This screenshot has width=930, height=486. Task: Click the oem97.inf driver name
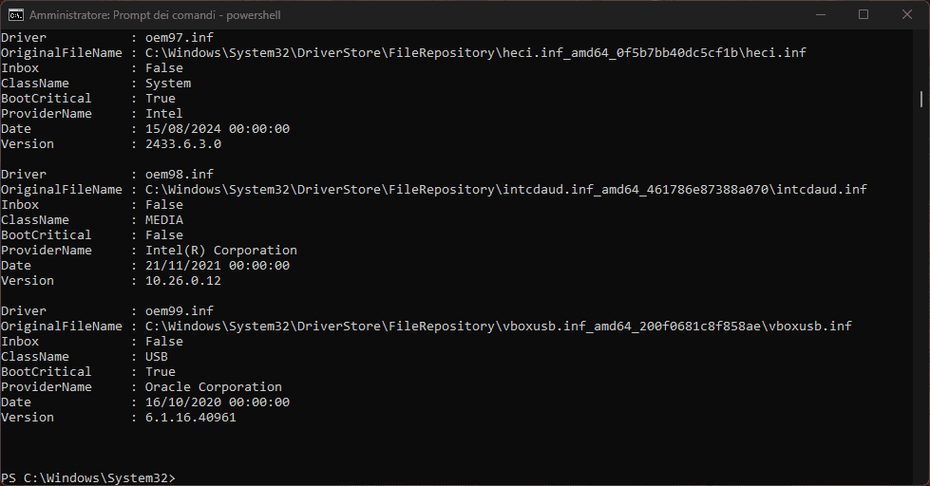coord(180,38)
